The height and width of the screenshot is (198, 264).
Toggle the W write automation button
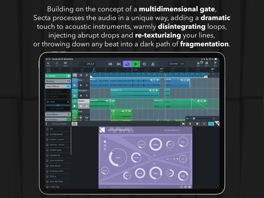click(x=197, y=124)
